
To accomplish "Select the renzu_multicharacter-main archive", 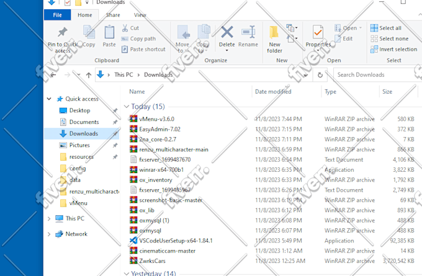I will pyautogui.click(x=174, y=149).
